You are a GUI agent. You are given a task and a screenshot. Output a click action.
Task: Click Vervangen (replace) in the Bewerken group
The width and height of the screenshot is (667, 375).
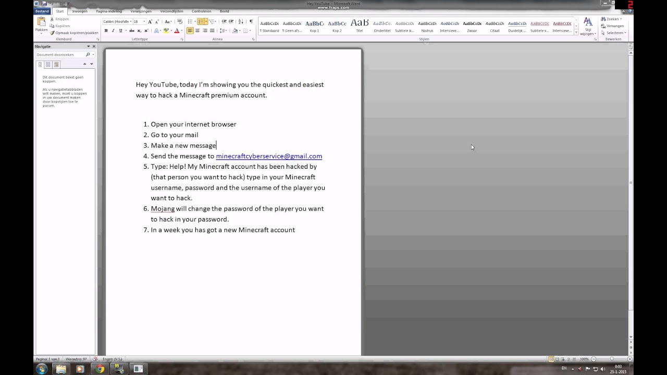click(612, 26)
